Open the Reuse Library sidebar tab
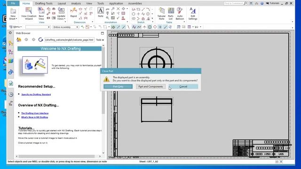The height and width of the screenshot is (169, 301). (11, 61)
